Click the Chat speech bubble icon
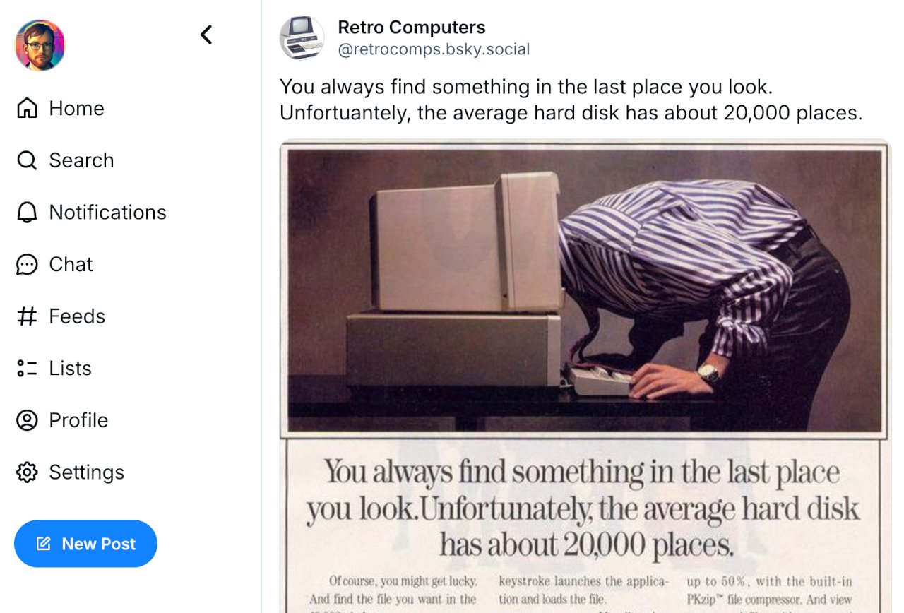 point(27,264)
